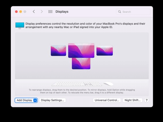
Task: Click the blue monitor icon
Action: (x=20, y=25)
